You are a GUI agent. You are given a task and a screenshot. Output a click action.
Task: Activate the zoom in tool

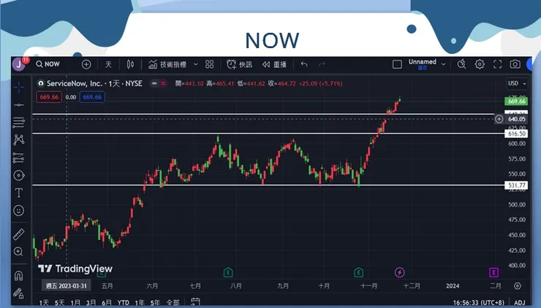click(18, 252)
